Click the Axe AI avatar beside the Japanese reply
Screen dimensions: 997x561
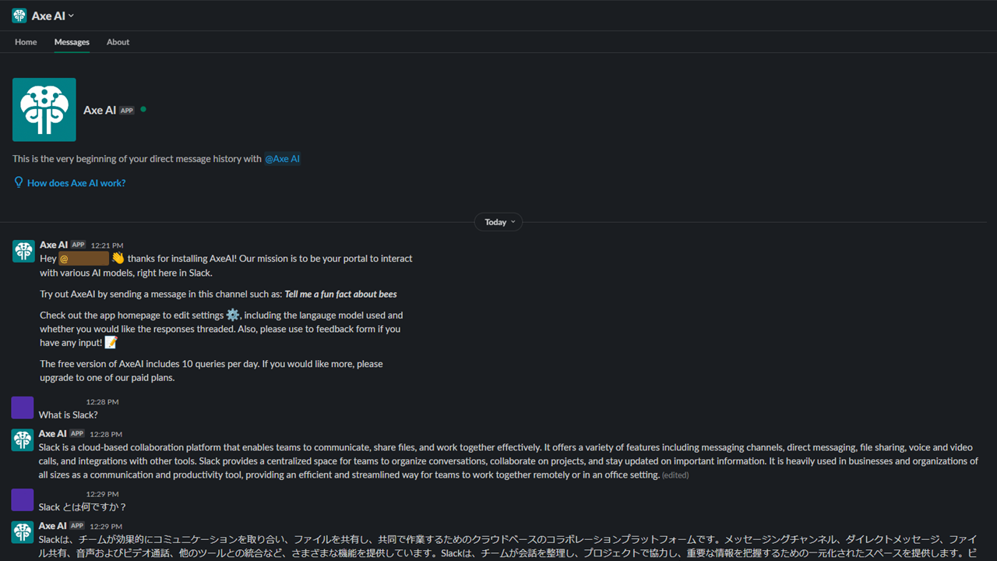(x=22, y=531)
